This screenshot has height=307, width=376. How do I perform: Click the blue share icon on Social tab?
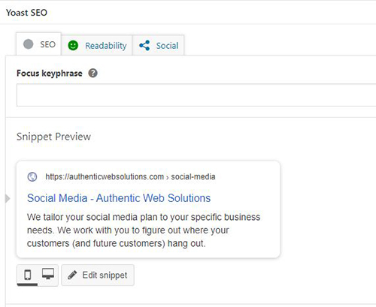tap(144, 46)
